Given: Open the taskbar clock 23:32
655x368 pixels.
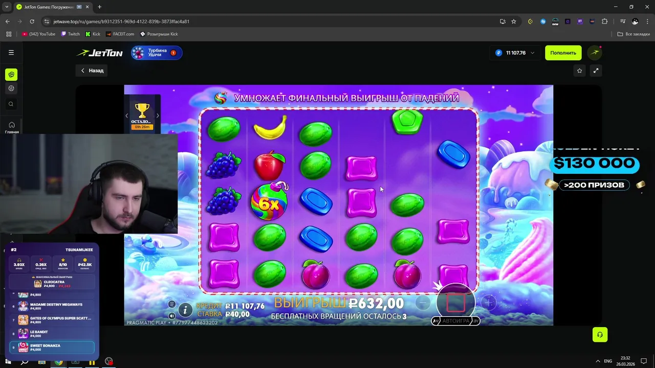Looking at the screenshot, I should [x=624, y=361].
